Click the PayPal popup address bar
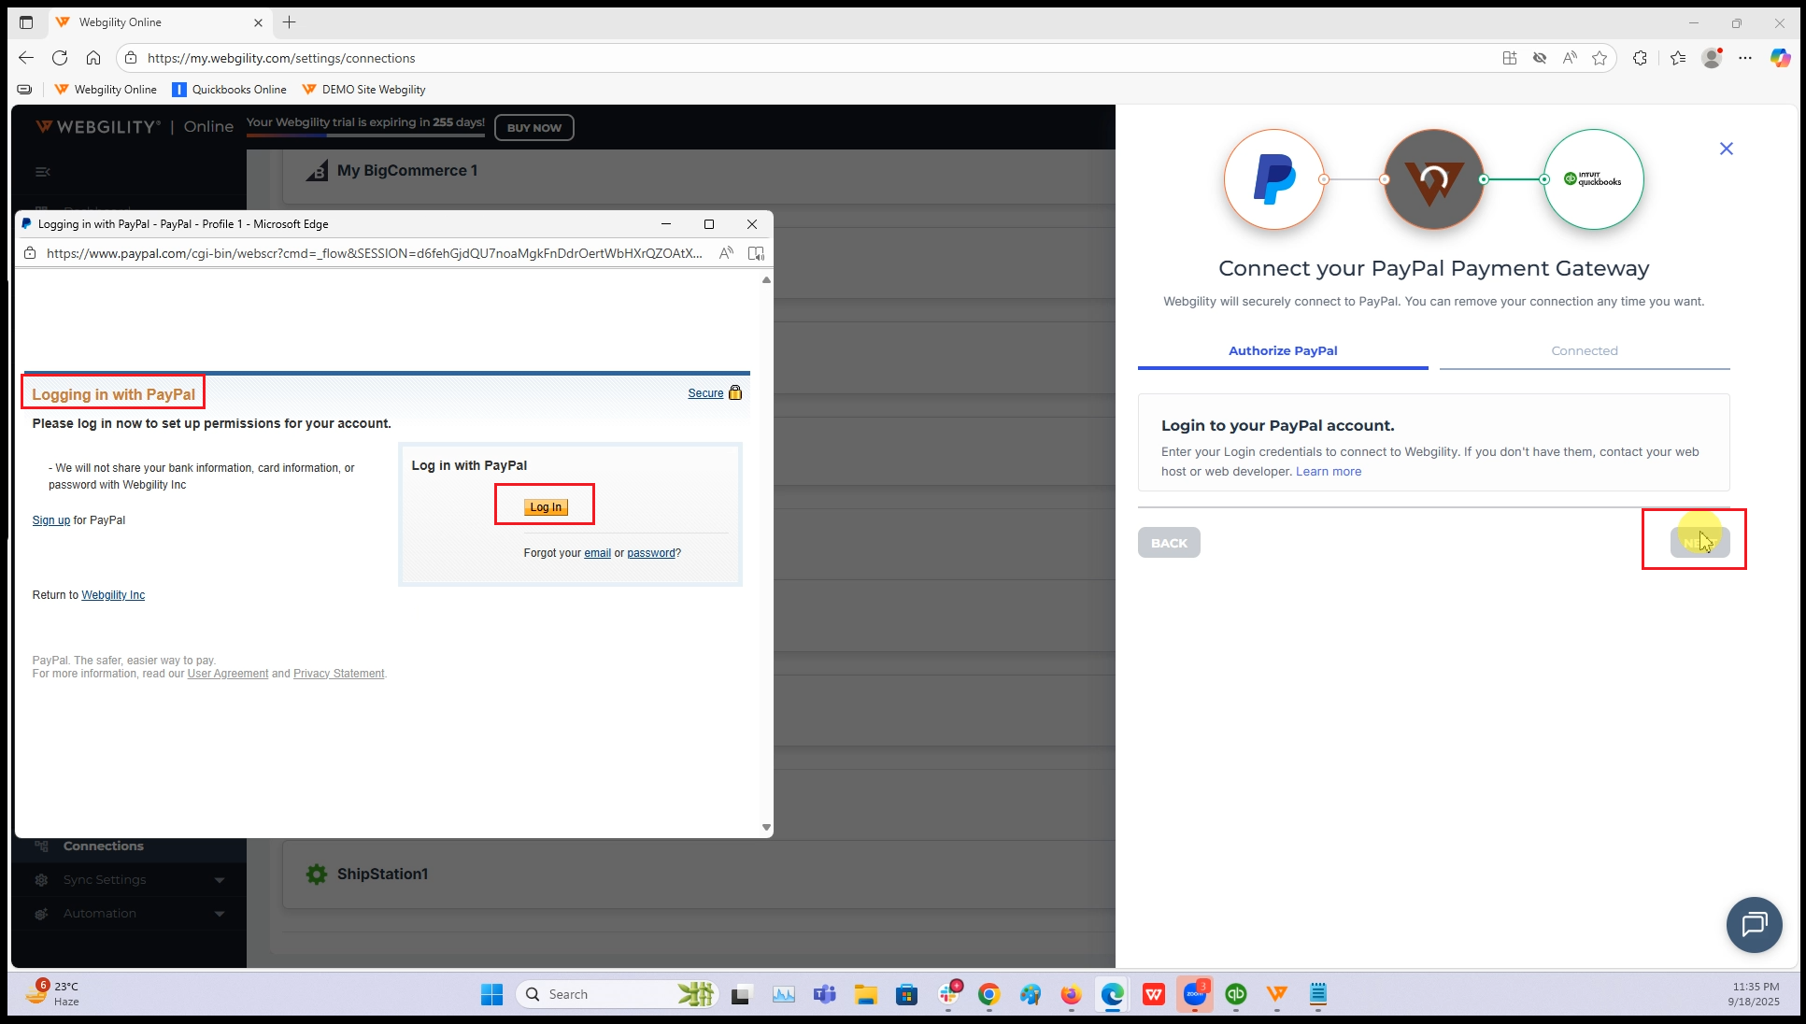The width and height of the screenshot is (1806, 1024). pos(374,253)
